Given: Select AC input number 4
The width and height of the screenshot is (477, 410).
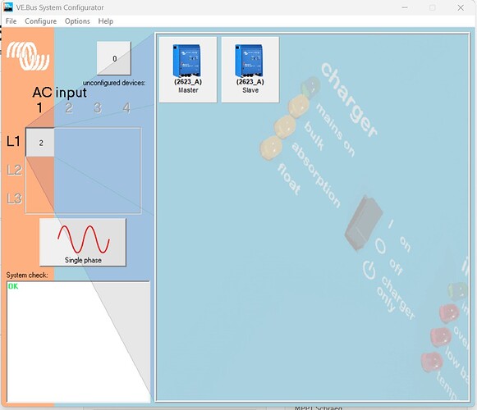Looking at the screenshot, I should 126,108.
